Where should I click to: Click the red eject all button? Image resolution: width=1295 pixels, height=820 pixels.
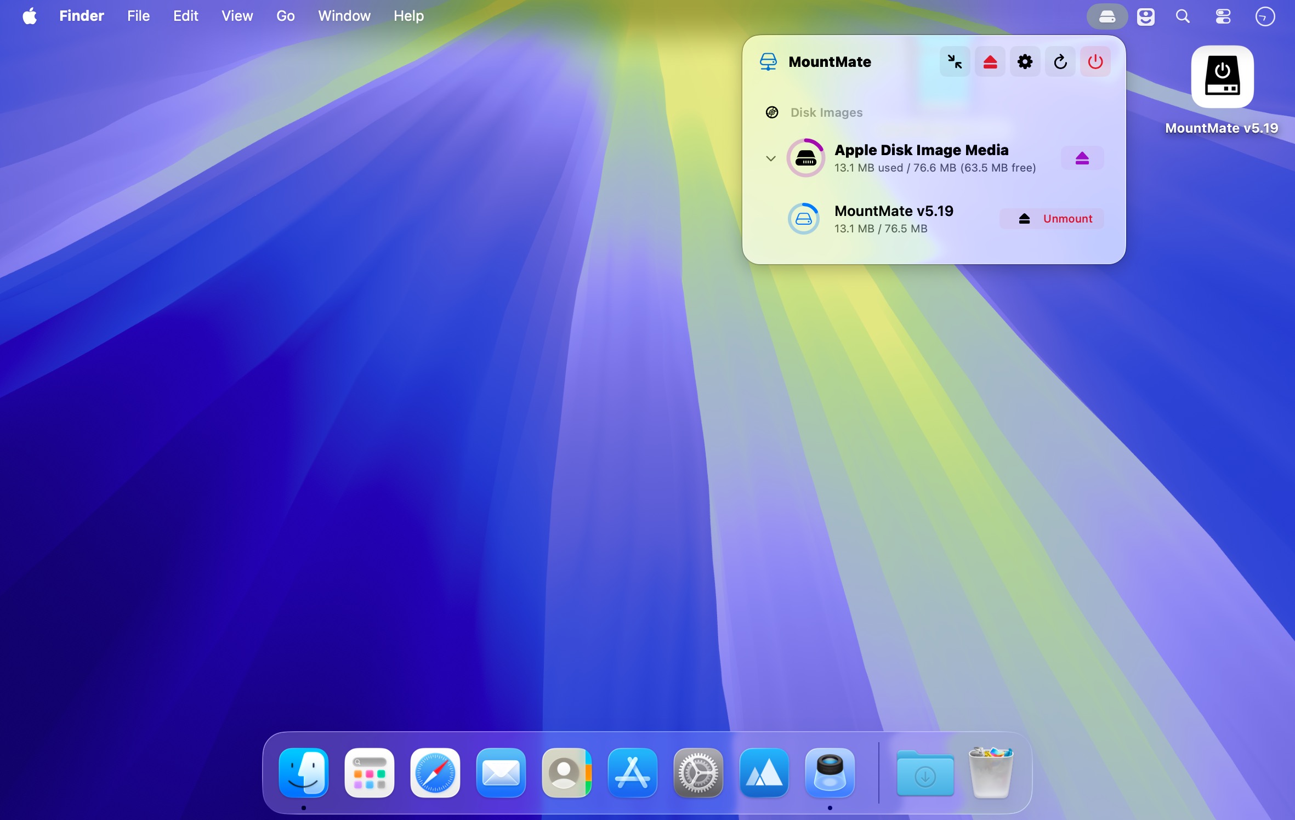click(x=990, y=62)
